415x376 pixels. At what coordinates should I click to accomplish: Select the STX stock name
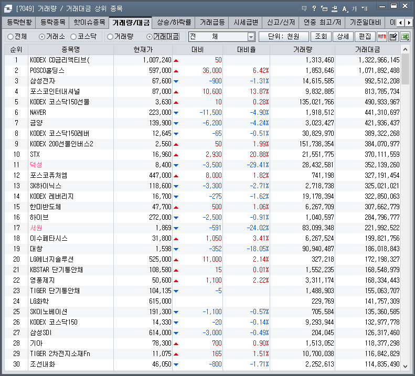pos(35,155)
